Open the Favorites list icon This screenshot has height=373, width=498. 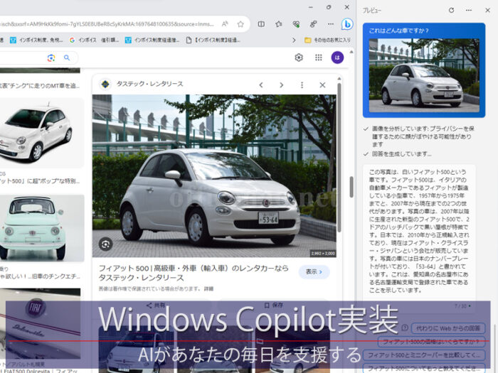coord(279,24)
